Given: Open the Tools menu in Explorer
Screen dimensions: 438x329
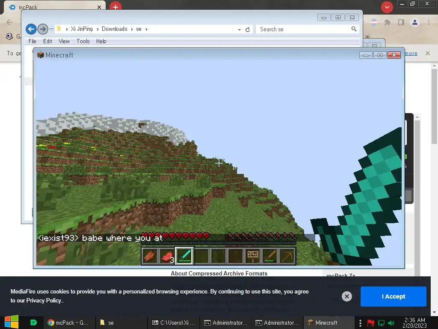Looking at the screenshot, I should click(x=83, y=42).
